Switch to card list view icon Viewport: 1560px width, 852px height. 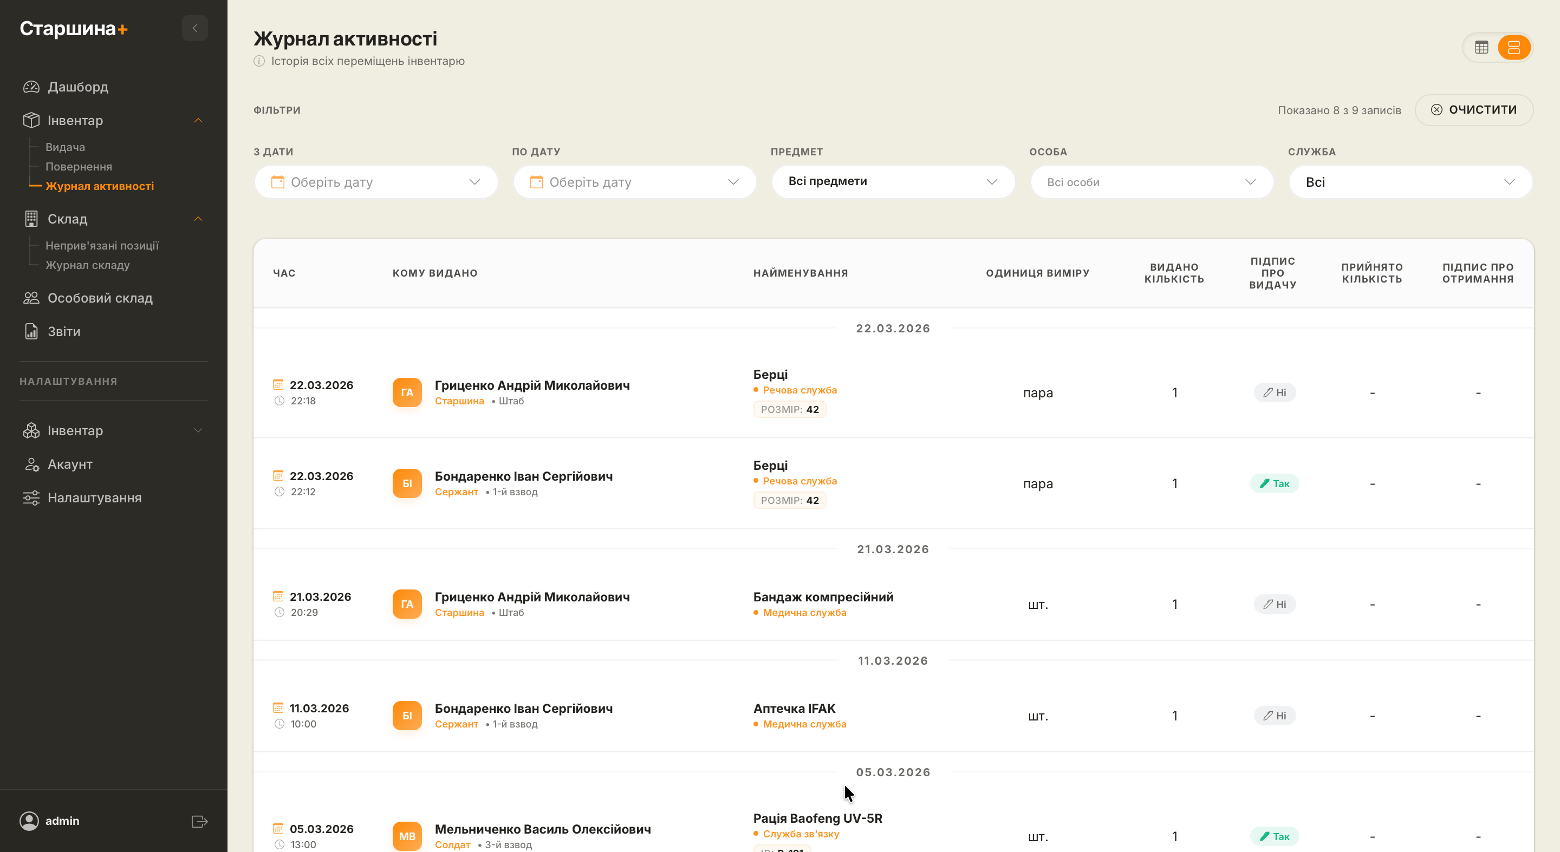tap(1513, 48)
